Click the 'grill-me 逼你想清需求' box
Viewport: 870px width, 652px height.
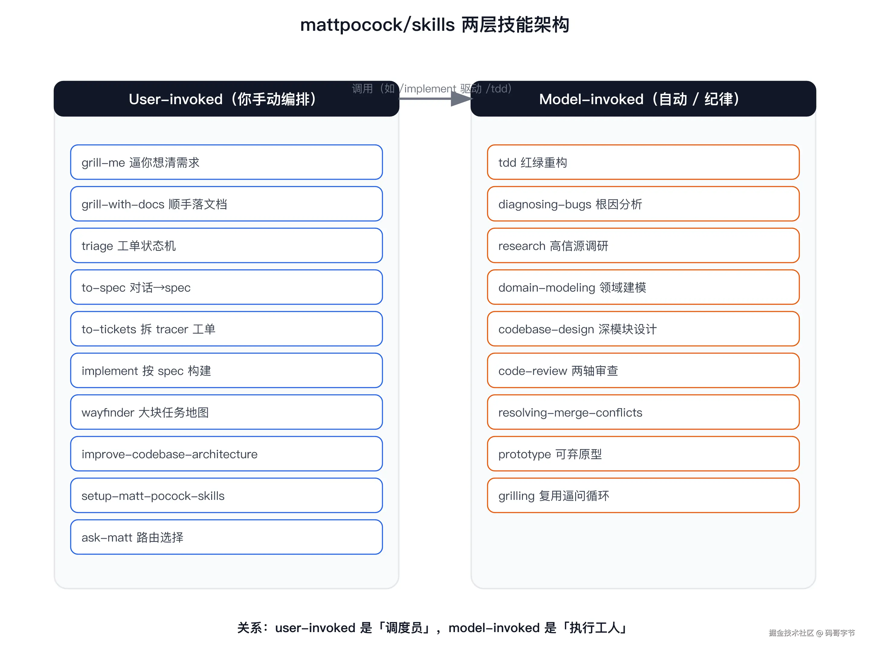[x=227, y=162]
